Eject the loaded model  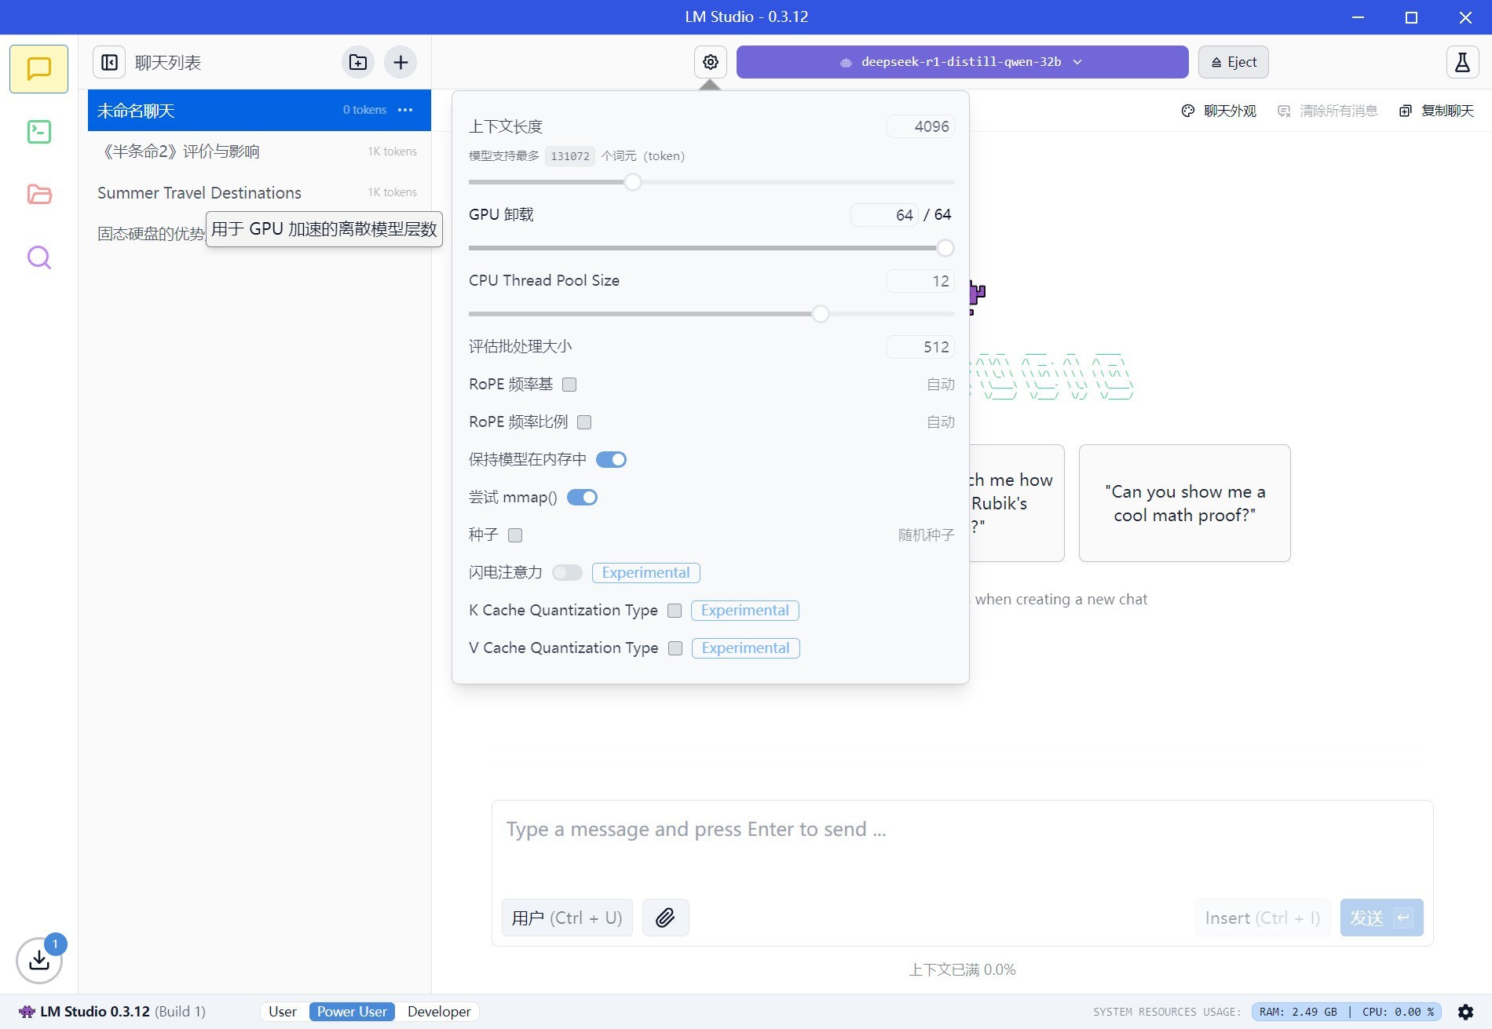[x=1233, y=62]
